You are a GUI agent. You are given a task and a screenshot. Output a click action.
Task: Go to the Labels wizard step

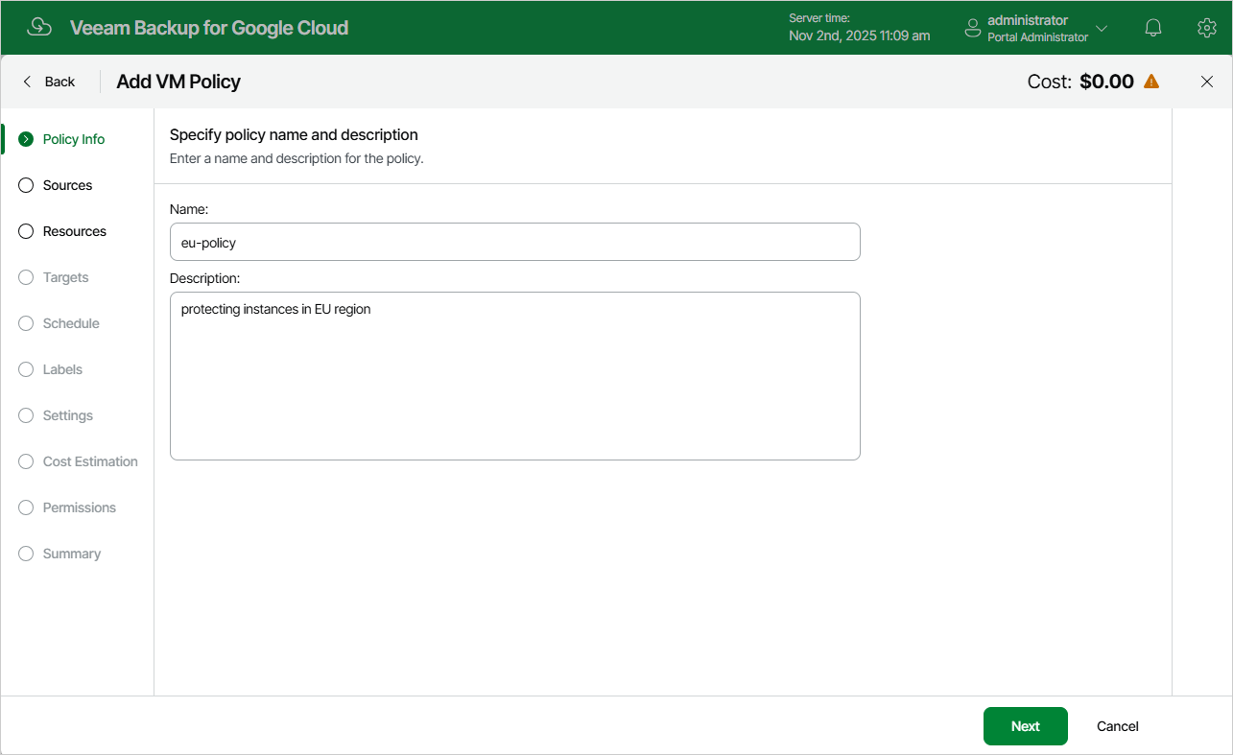62,369
